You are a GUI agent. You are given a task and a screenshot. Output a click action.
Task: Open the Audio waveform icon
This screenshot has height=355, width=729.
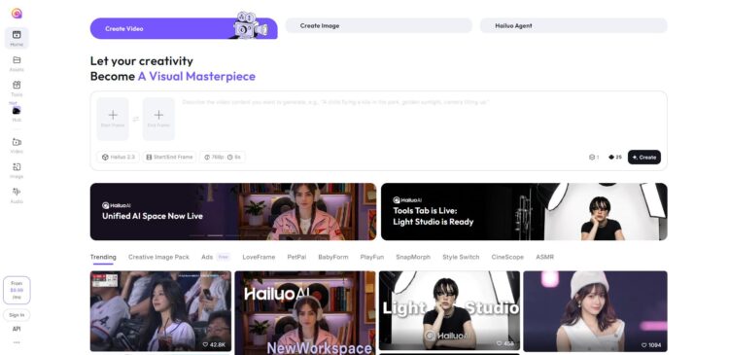pos(17,192)
